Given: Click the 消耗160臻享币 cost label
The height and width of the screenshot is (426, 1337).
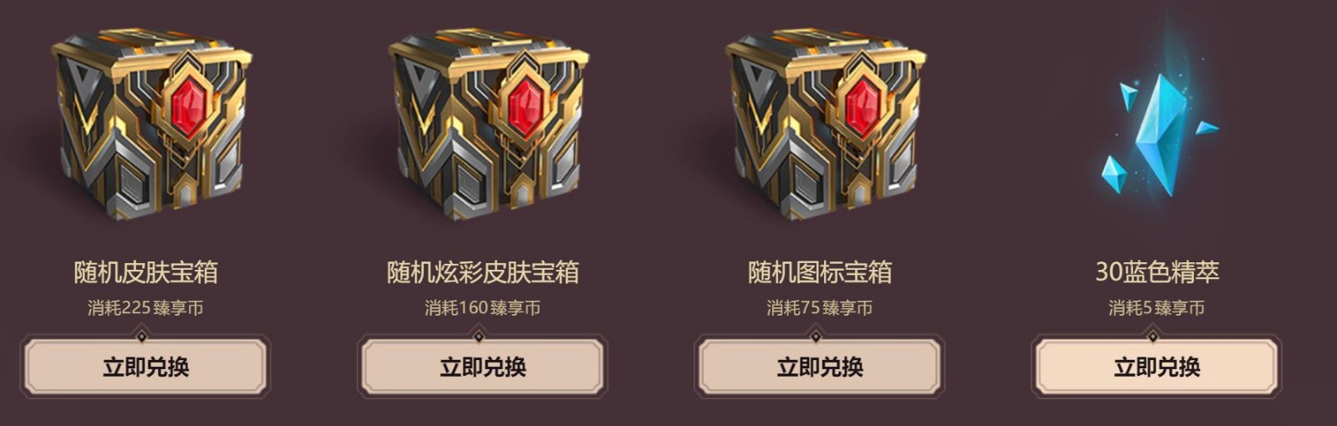Looking at the screenshot, I should pos(482,308).
